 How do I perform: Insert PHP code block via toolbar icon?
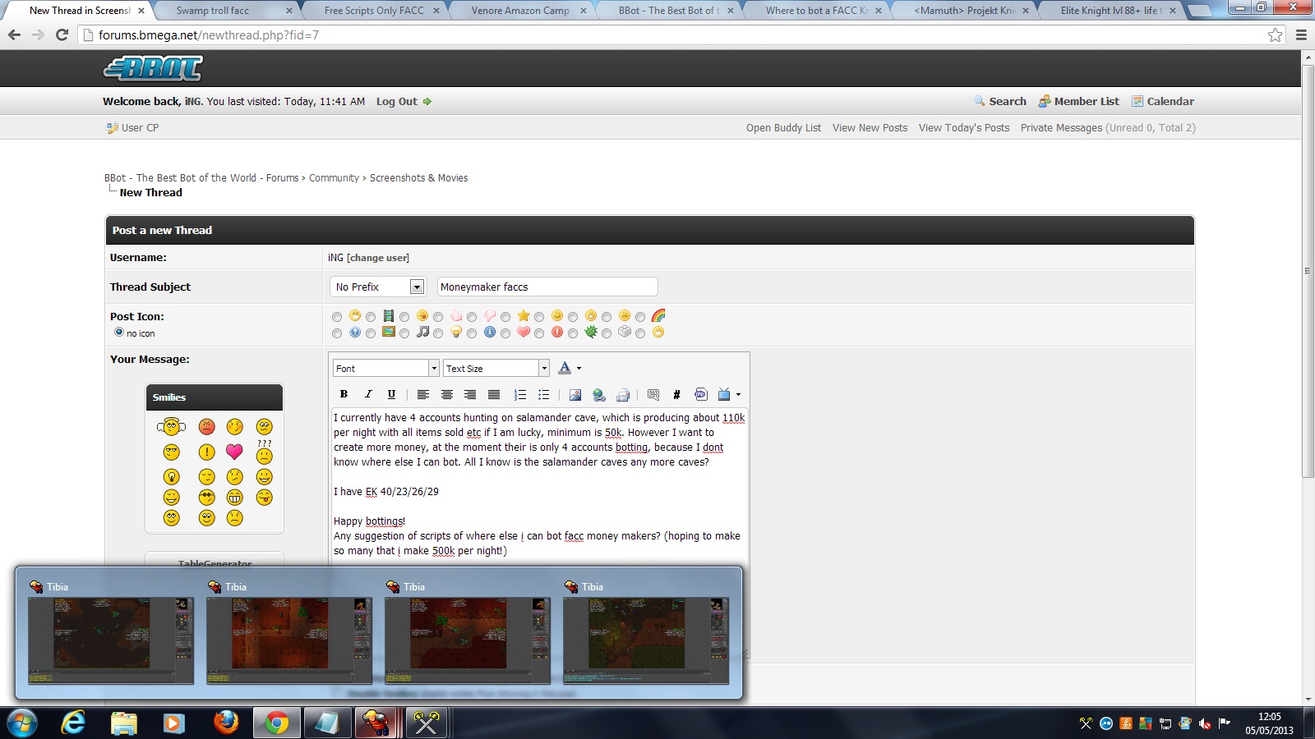(x=700, y=395)
